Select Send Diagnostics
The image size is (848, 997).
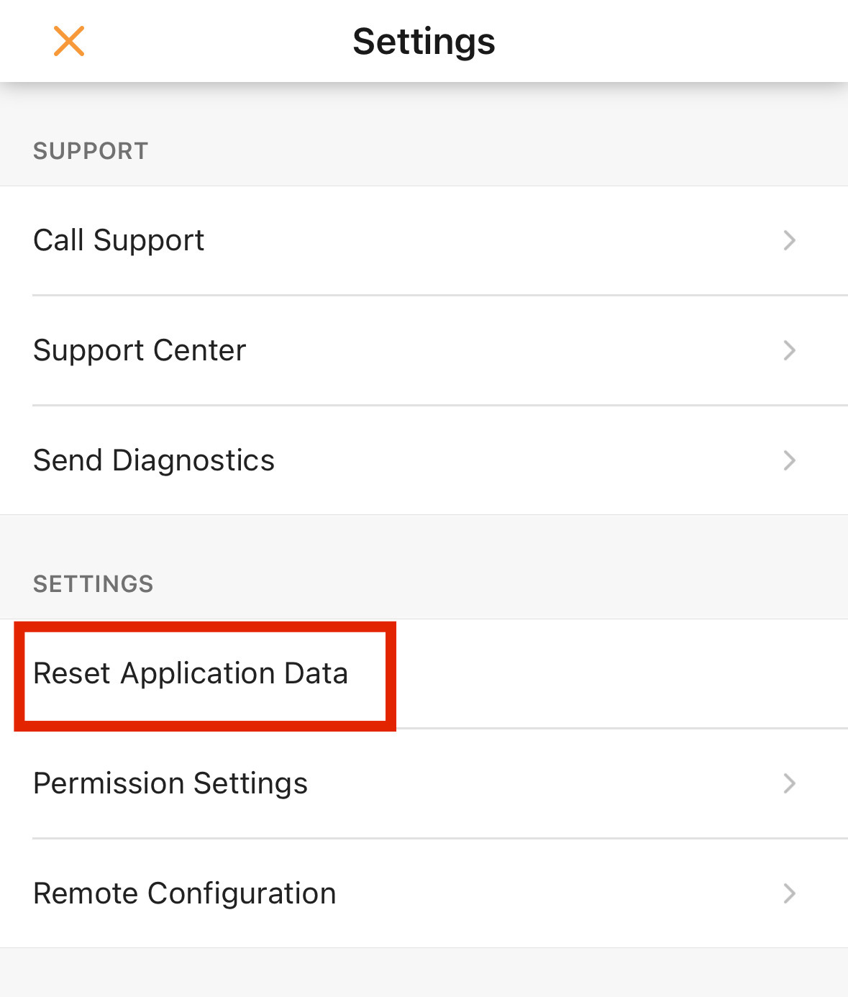click(154, 460)
